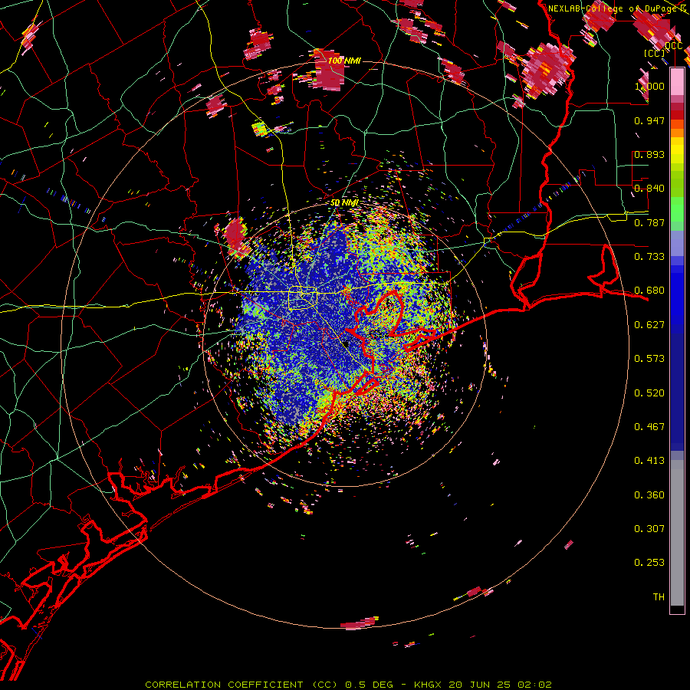Click the 0.307 value on the color scale
This screenshot has height=690, width=690.
(x=649, y=529)
